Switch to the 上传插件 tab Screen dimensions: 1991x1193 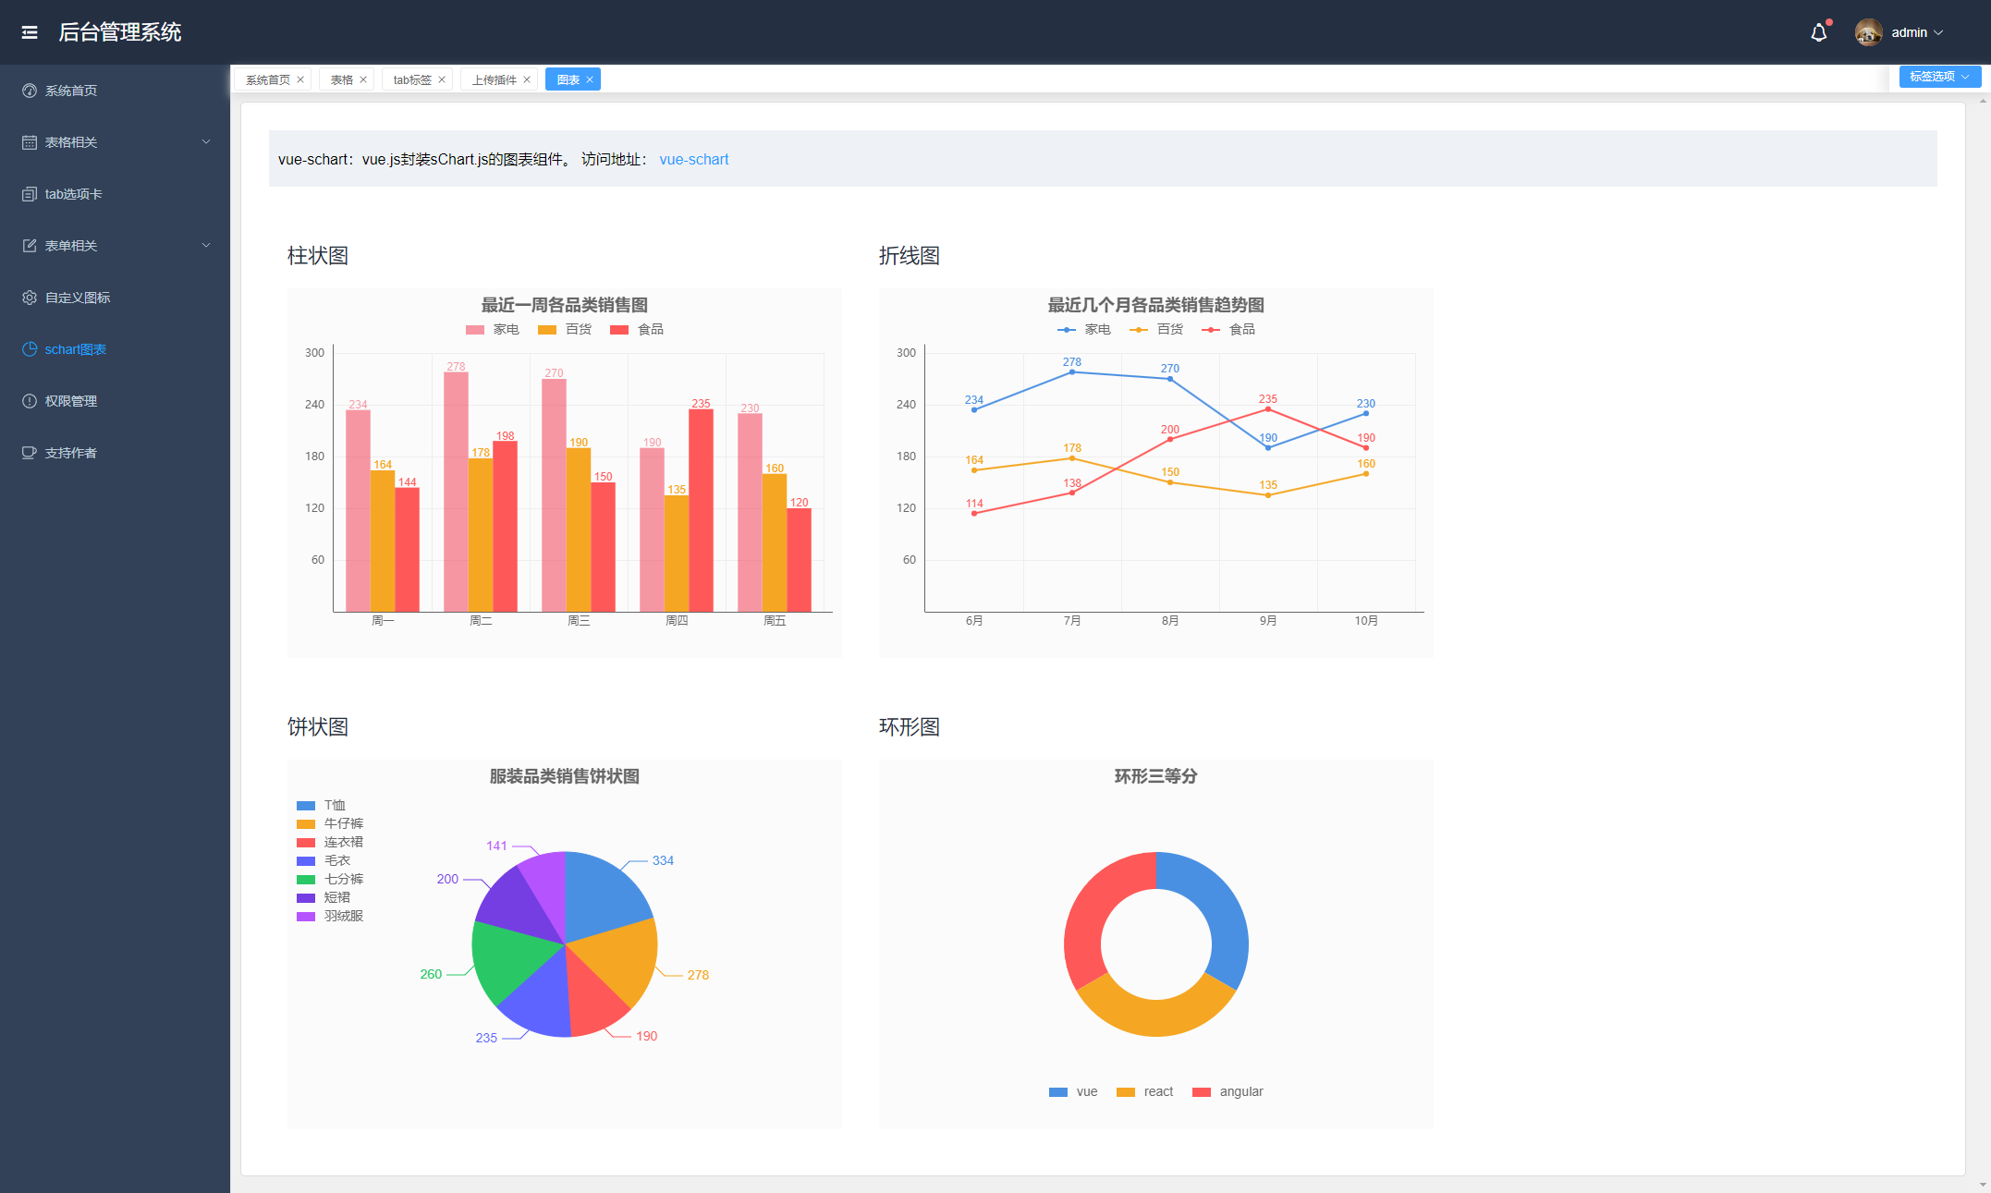[495, 80]
